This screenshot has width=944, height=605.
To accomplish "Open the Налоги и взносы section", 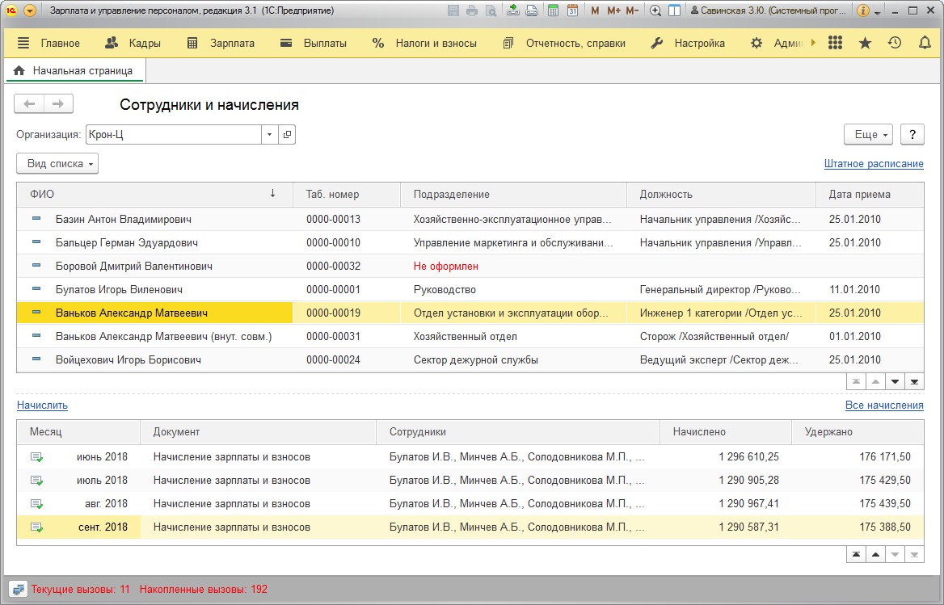I will pos(424,44).
